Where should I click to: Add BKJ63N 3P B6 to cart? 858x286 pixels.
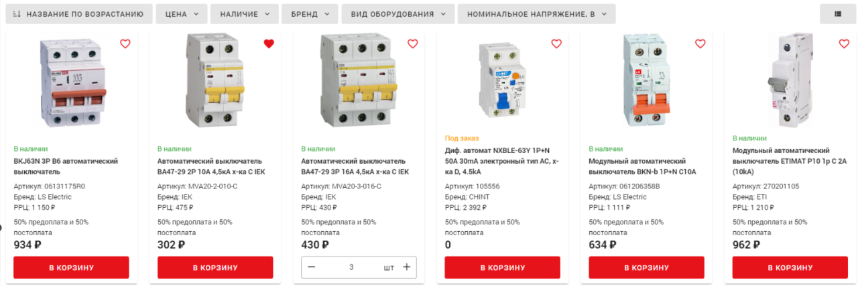point(71,268)
